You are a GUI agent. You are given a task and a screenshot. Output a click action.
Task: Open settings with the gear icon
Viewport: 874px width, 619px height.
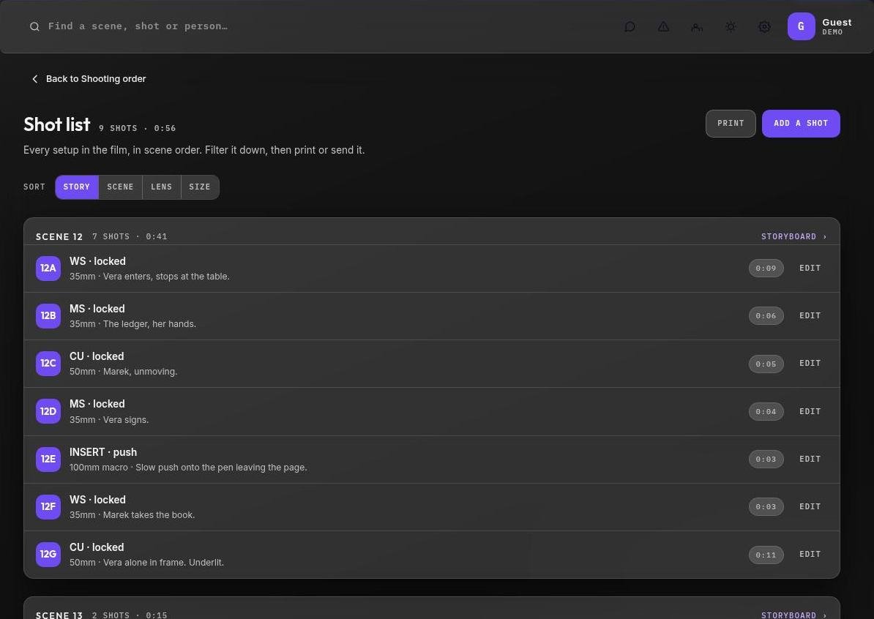(x=765, y=27)
